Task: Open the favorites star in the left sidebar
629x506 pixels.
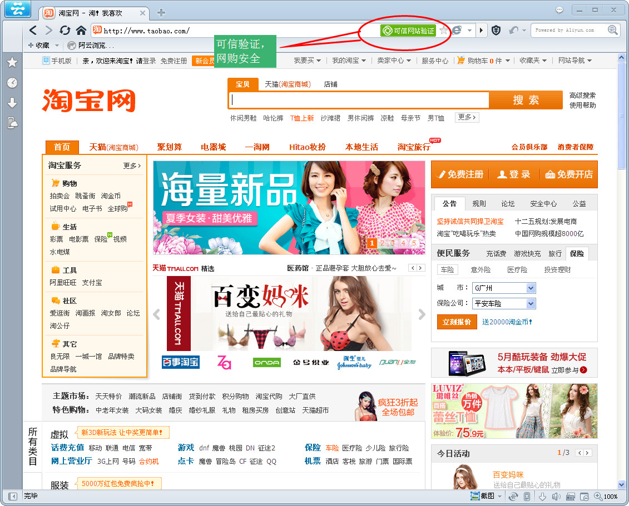Action: [x=12, y=62]
